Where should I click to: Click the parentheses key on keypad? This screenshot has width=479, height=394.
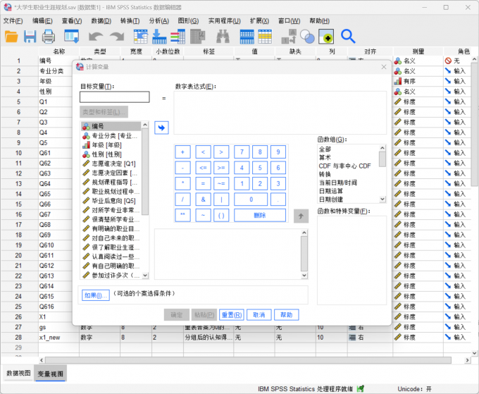(x=221, y=215)
